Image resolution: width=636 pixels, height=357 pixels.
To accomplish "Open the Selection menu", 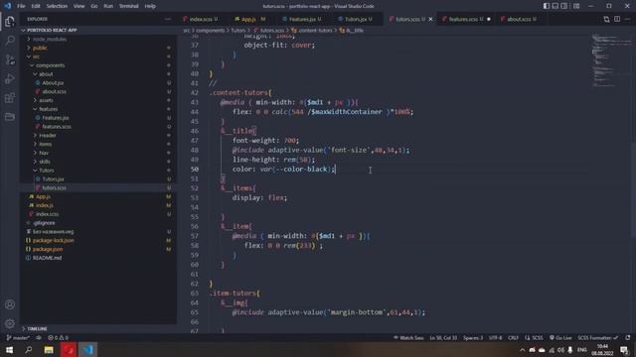I will click(x=57, y=6).
